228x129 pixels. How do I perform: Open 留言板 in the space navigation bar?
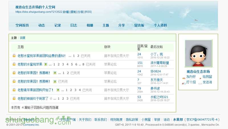click(139, 25)
